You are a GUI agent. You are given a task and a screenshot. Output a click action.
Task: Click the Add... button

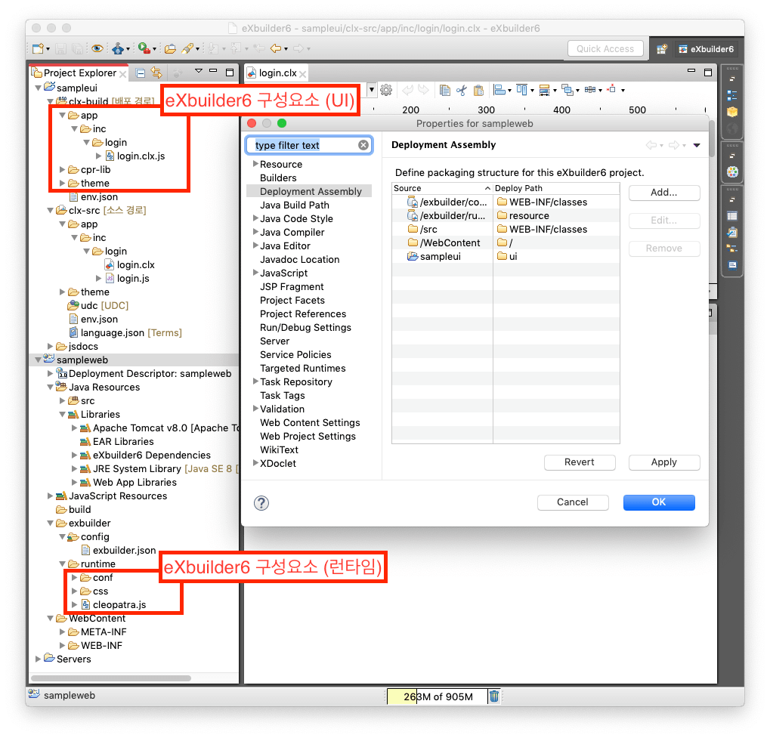pos(663,193)
